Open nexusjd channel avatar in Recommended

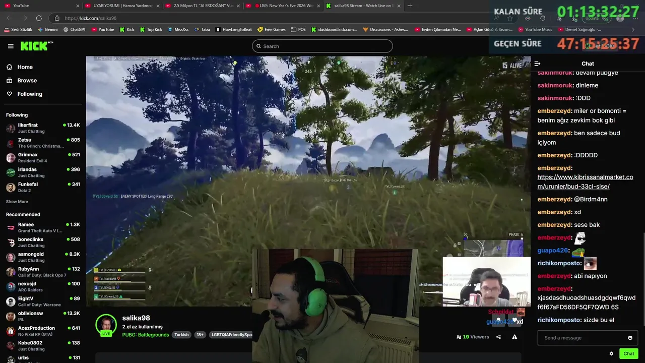click(x=11, y=287)
